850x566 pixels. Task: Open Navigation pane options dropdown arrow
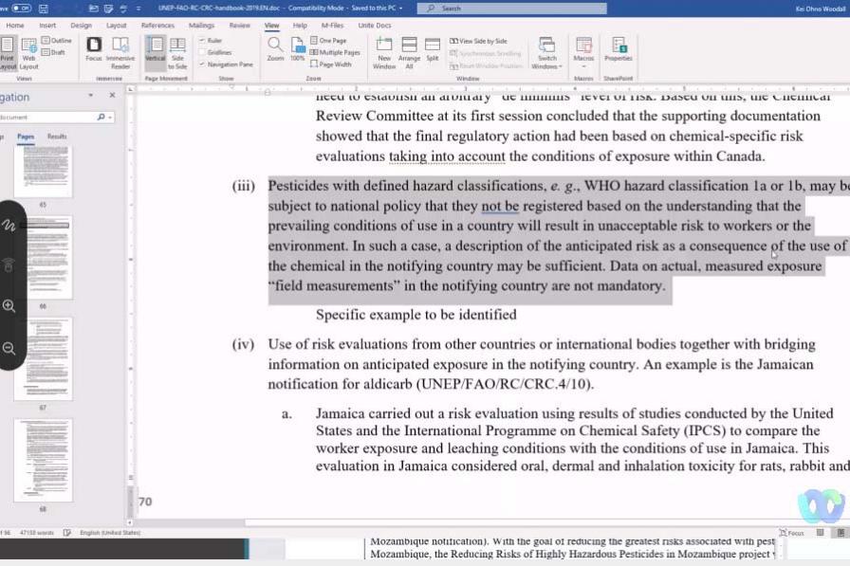pyautogui.click(x=90, y=96)
